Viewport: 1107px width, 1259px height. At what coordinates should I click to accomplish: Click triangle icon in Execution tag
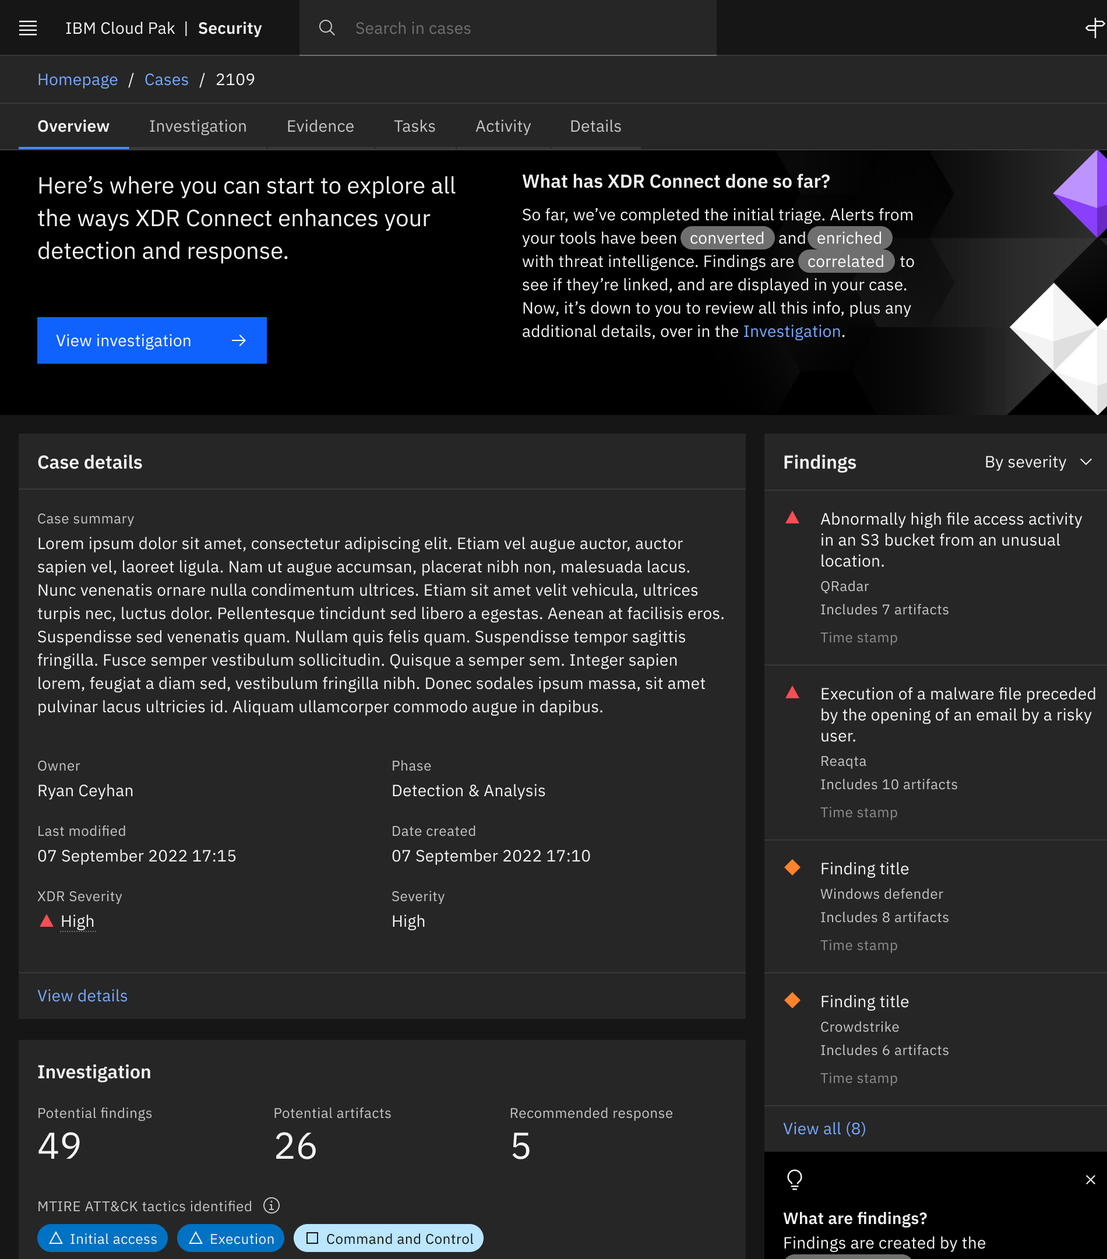[196, 1238]
